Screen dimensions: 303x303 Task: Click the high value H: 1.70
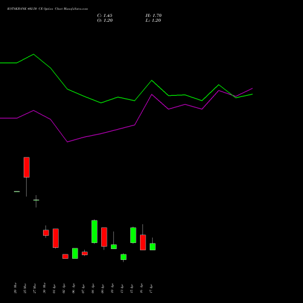(x=153, y=16)
